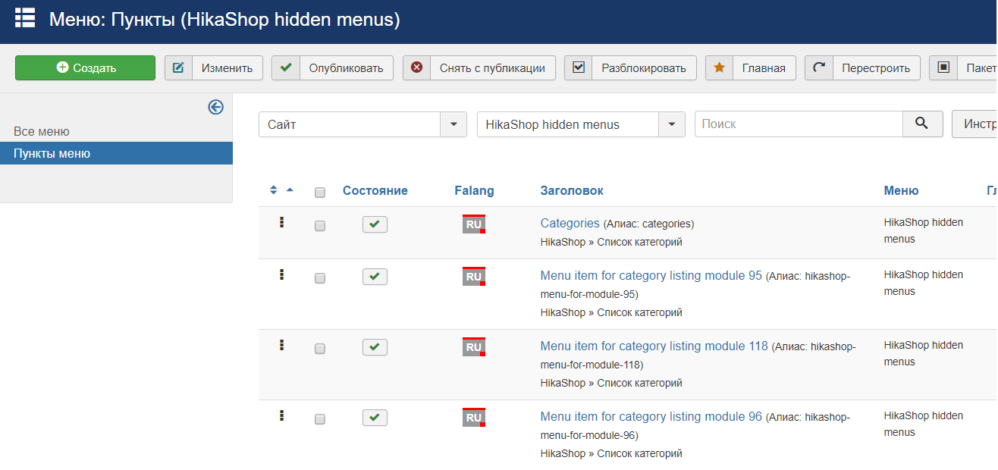Image resolution: width=998 pixels, height=470 pixels.
Task: Expand the HikaShop hidden menus dropdown
Action: 581,124
